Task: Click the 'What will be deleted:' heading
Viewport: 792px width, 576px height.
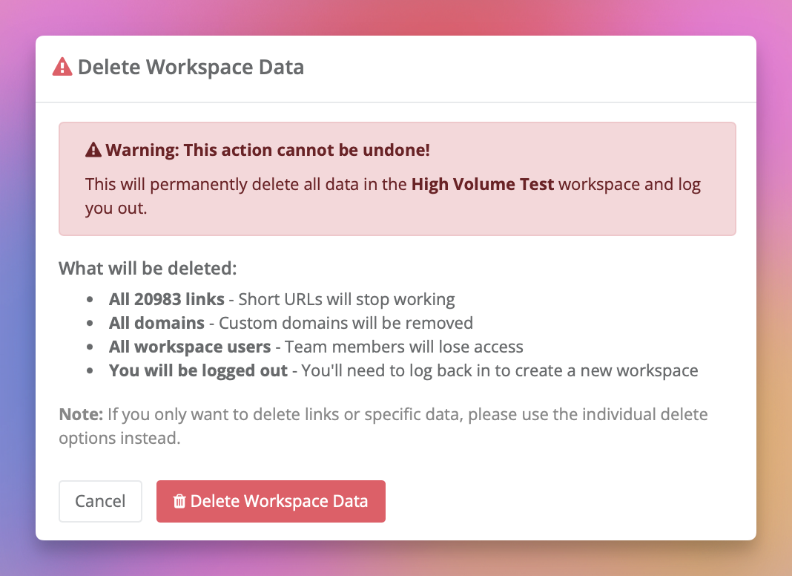Action: (148, 268)
